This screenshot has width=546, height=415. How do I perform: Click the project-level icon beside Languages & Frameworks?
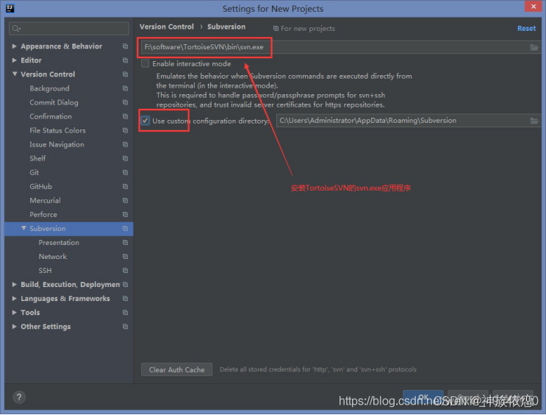point(126,299)
